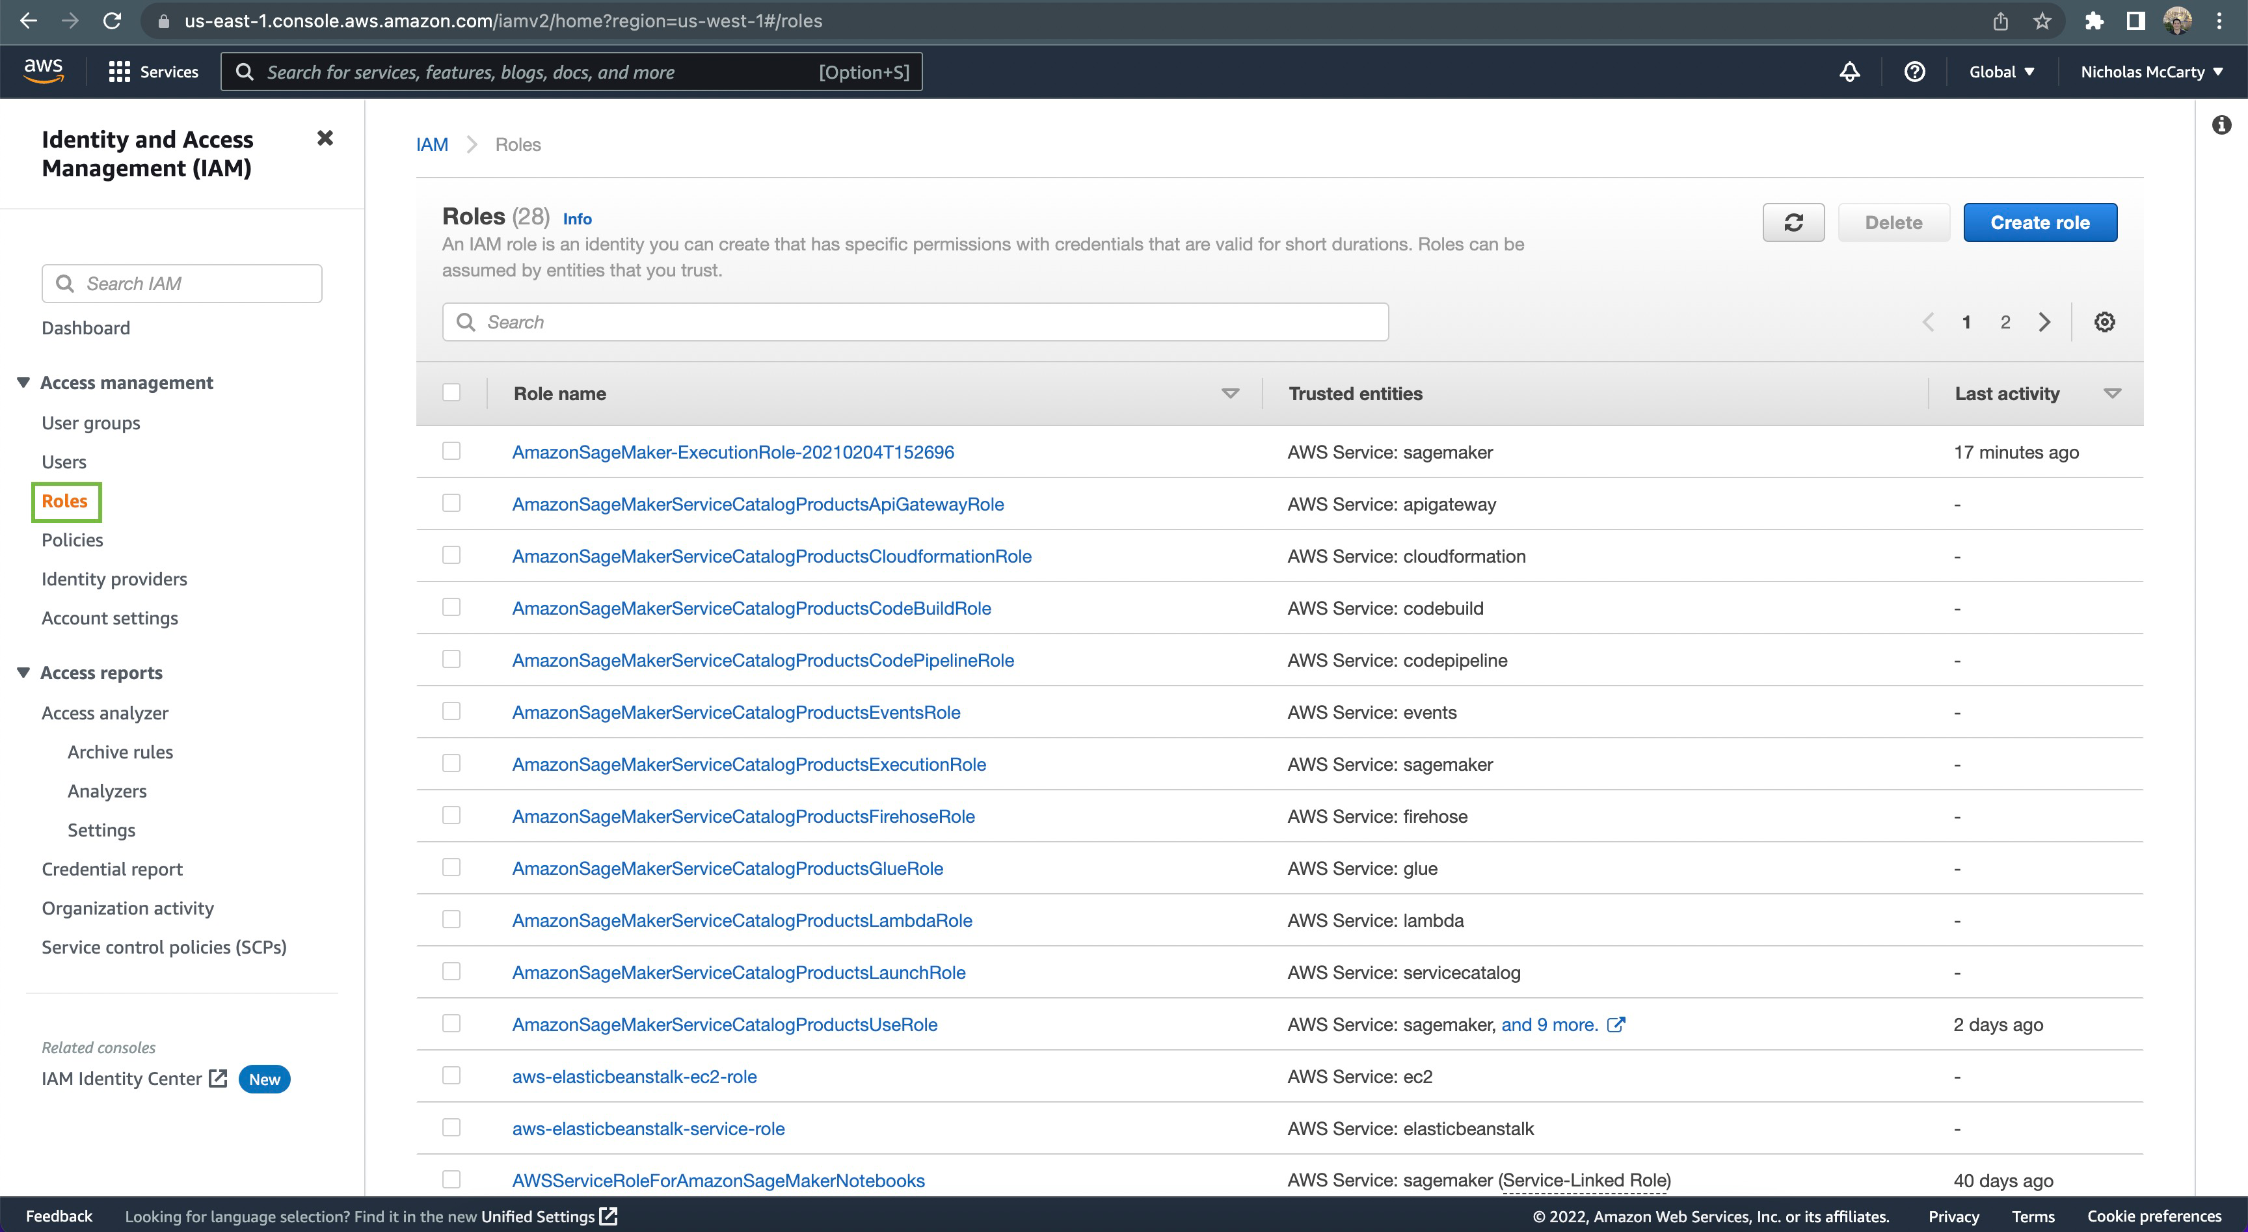Open the Global region dropdown
Screen dimensions: 2248x1232
tap(2001, 72)
